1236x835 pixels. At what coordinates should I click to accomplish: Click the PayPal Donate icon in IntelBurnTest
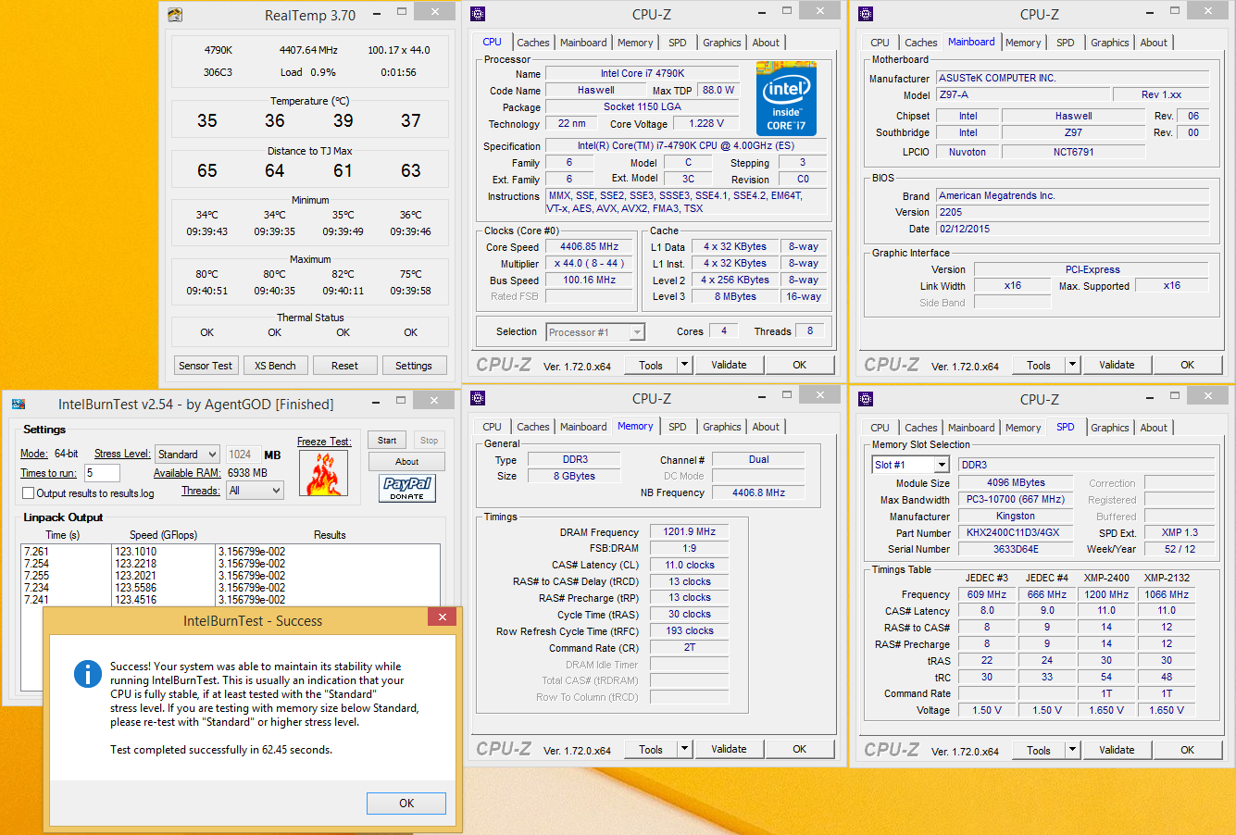[407, 488]
